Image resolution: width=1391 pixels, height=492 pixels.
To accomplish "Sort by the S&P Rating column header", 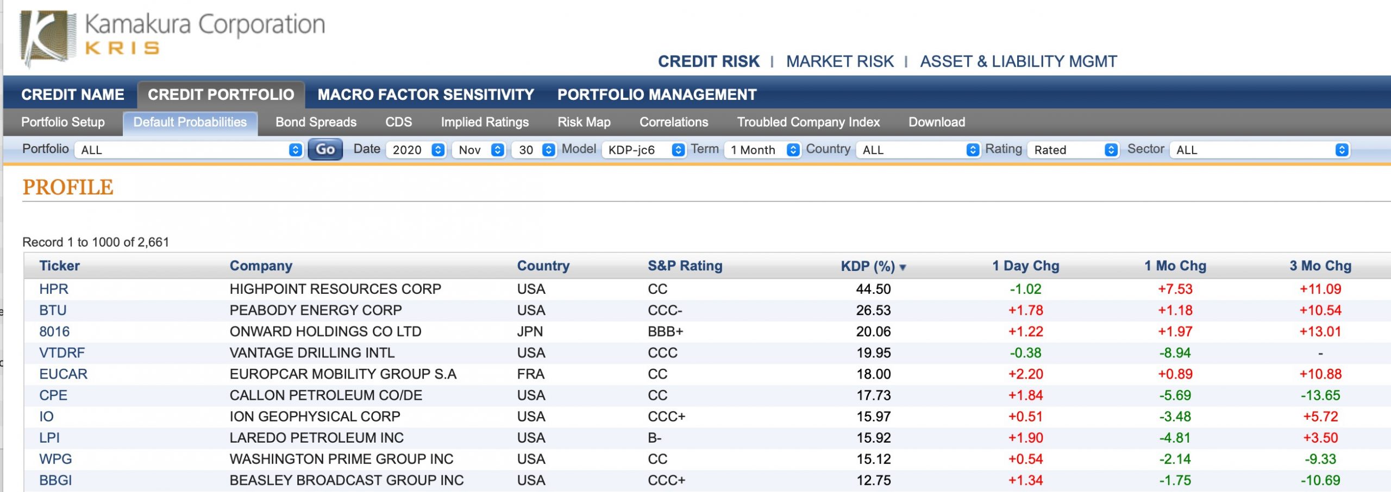I will pos(685,266).
